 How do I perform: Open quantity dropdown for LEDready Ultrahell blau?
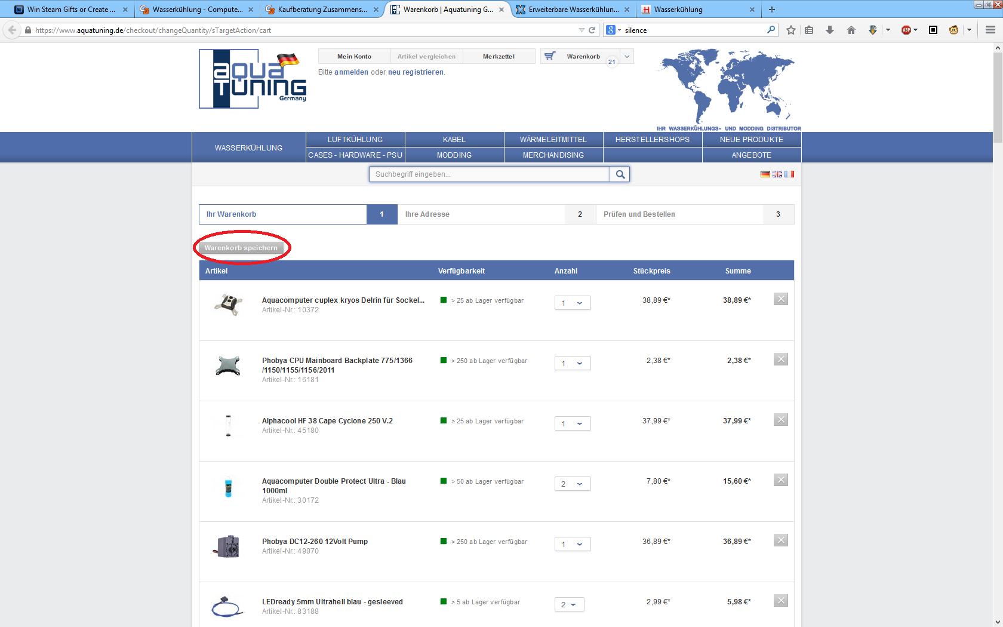coord(570,604)
